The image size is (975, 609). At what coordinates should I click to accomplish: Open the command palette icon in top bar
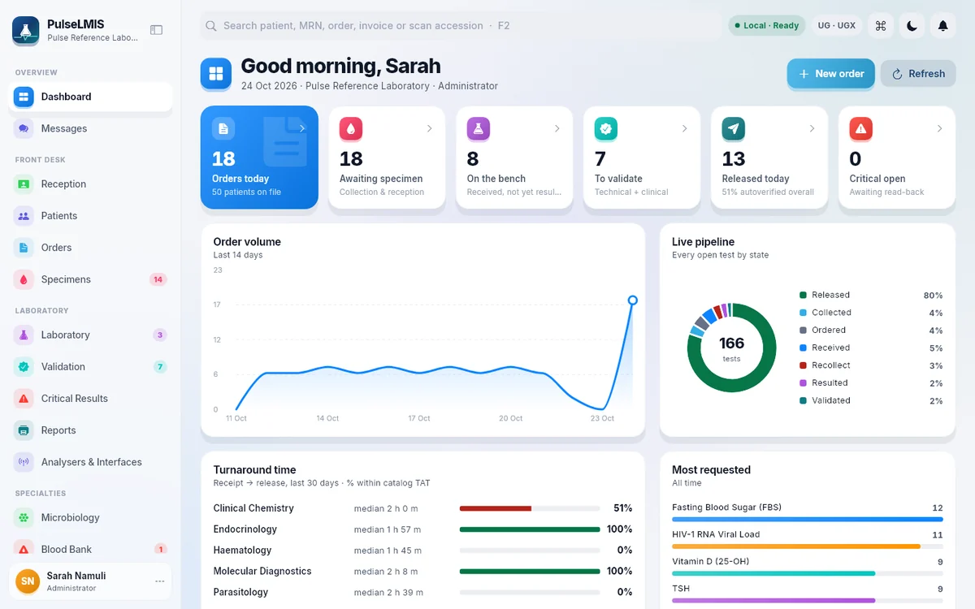881,26
